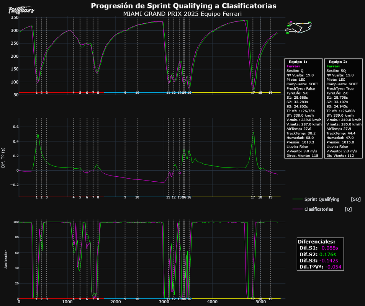Click lap time 'Tº Vª: 1:26,808'
Screen dimensions: 365x306
coord(340,111)
